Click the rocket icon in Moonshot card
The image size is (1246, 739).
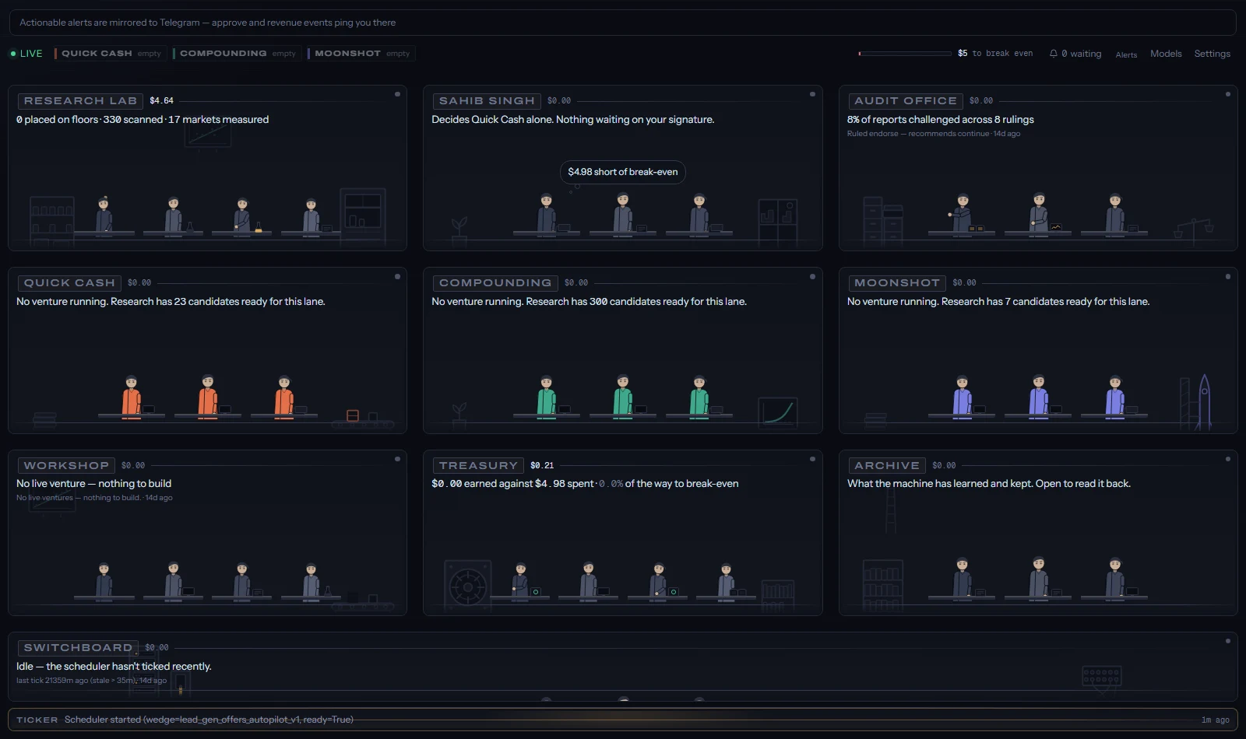pyautogui.click(x=1204, y=401)
